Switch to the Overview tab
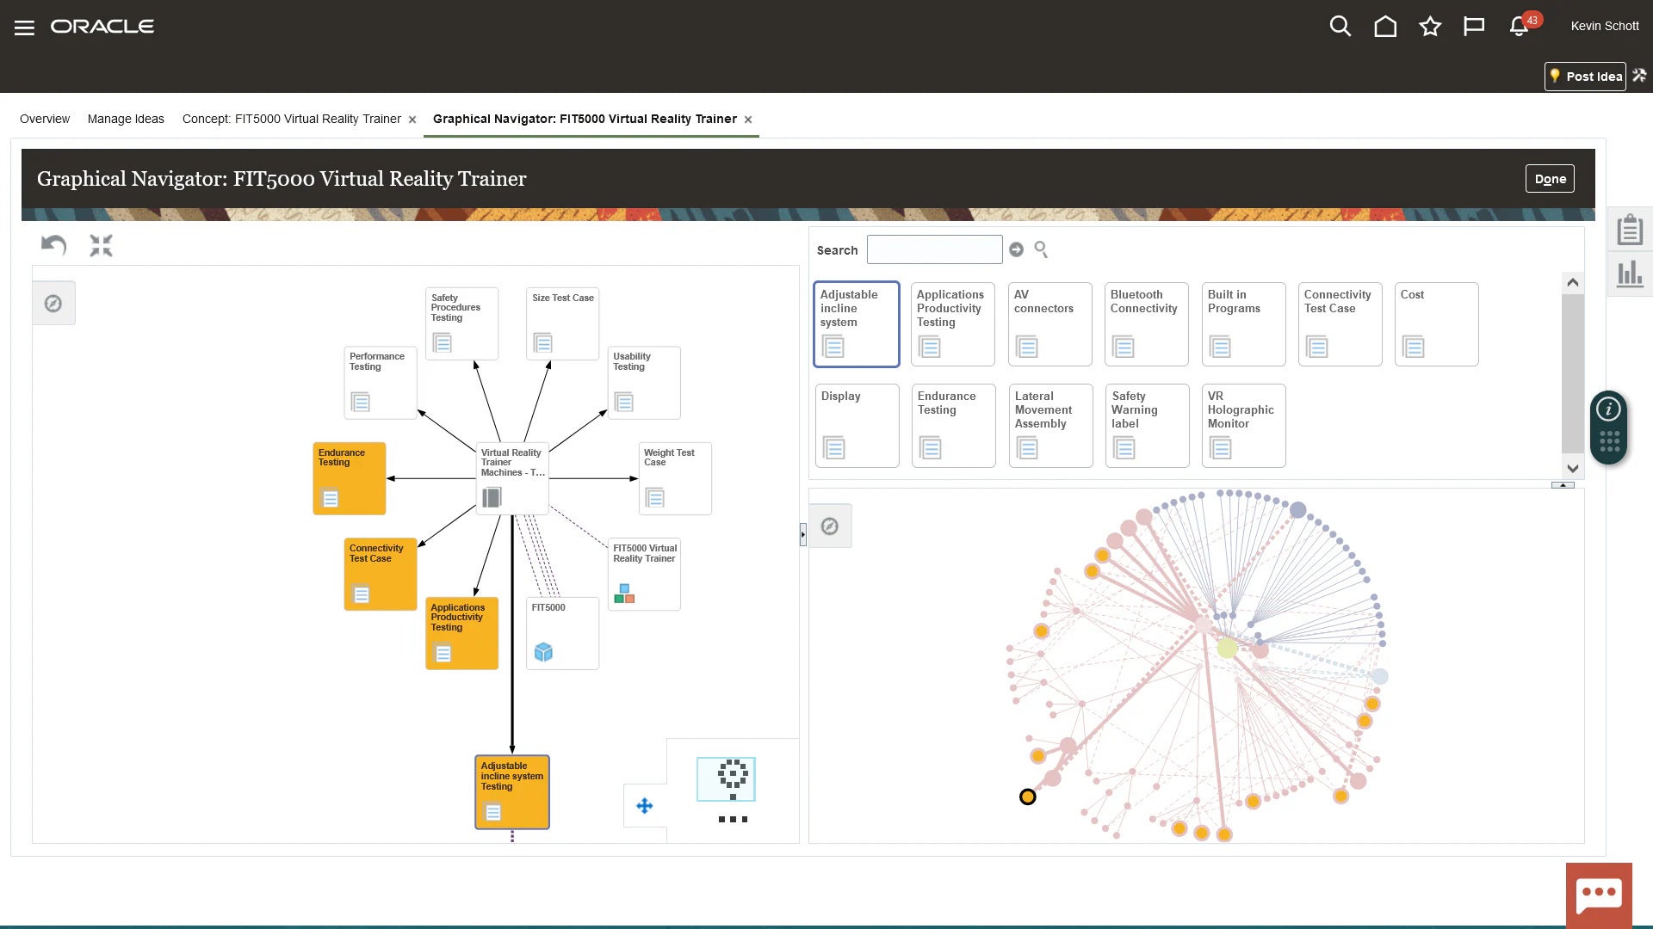The height and width of the screenshot is (929, 1653). (x=45, y=119)
